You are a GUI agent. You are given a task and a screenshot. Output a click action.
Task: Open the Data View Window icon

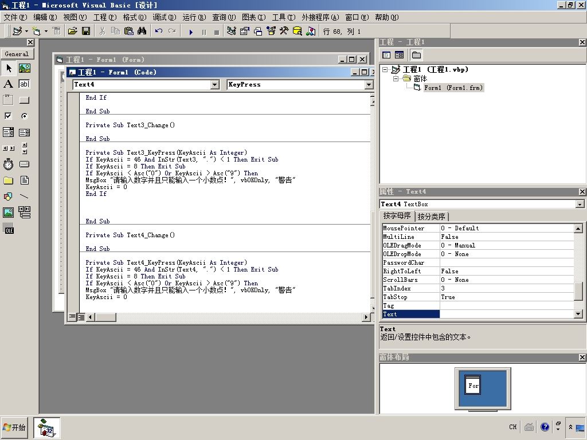pyautogui.click(x=298, y=31)
